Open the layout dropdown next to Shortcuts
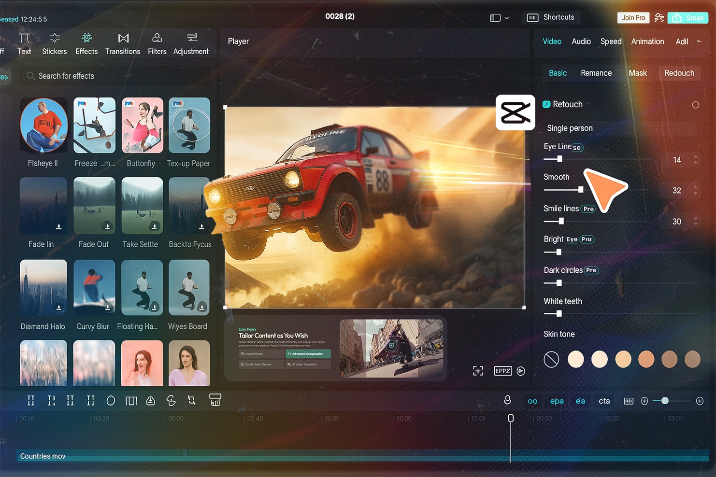 click(x=500, y=17)
